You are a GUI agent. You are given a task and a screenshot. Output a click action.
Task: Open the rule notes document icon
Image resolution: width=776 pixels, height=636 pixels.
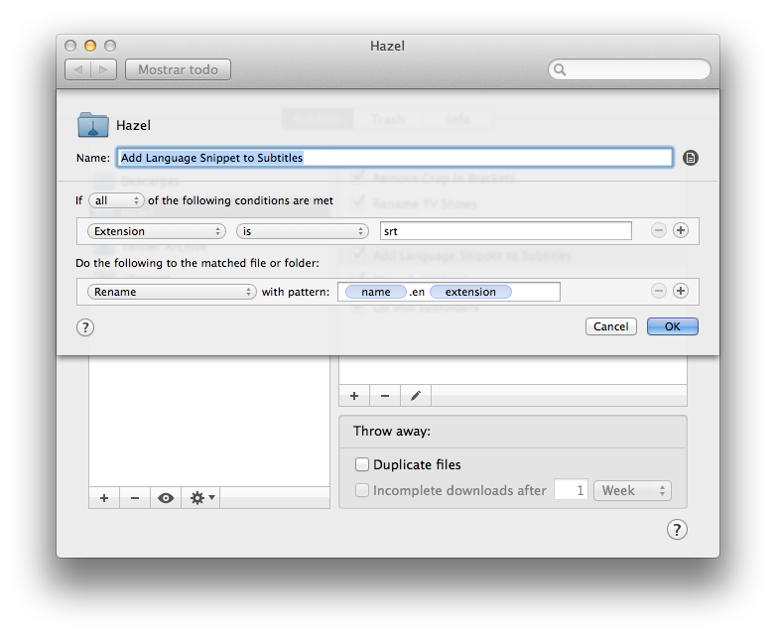(691, 158)
